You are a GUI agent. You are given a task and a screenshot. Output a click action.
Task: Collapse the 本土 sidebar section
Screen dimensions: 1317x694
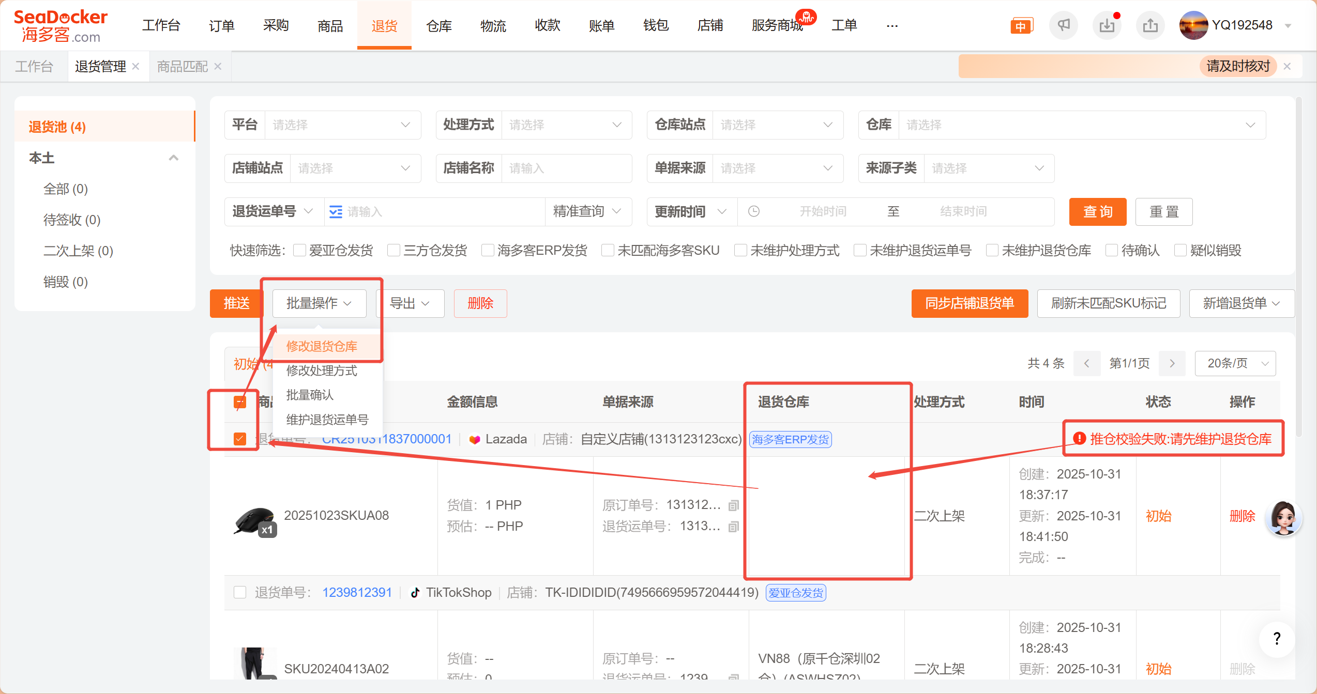(x=173, y=158)
